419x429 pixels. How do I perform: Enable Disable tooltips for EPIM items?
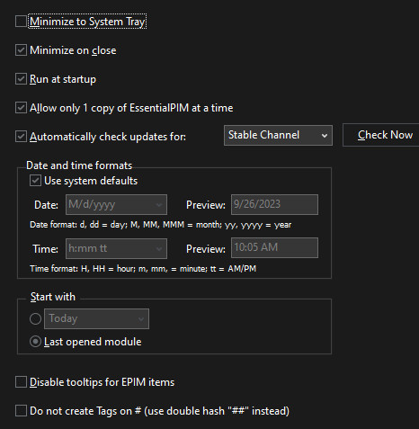pyautogui.click(x=21, y=382)
